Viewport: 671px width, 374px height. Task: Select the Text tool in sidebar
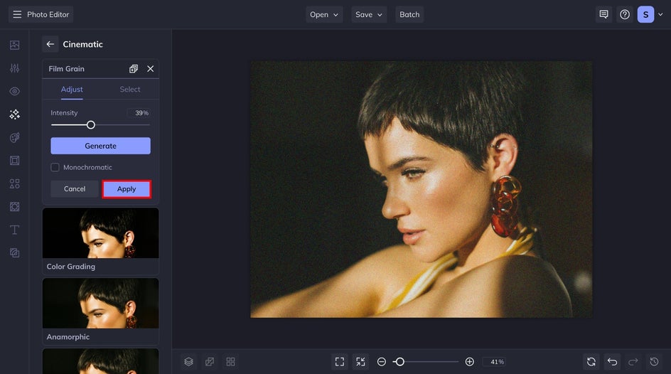[x=14, y=230]
